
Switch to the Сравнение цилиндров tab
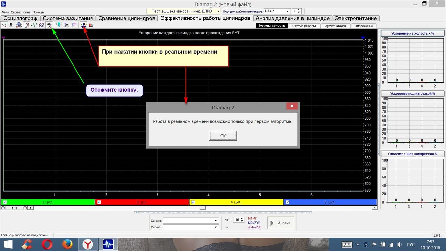pyautogui.click(x=127, y=18)
